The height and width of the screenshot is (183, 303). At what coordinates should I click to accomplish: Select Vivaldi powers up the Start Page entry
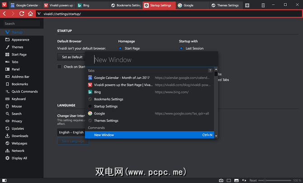coord(149,85)
